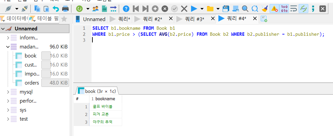Select the cust... table in tree
Image resolution: width=333 pixels, height=136 pixels.
[31, 65]
